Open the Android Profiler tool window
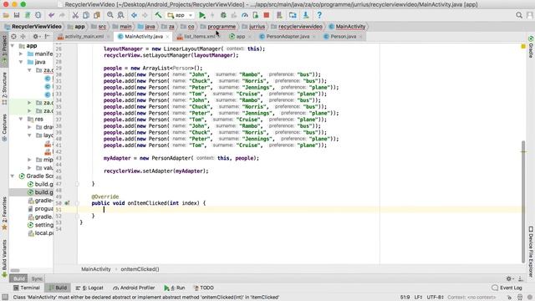Image resolution: width=535 pixels, height=301 pixels. tap(134, 288)
